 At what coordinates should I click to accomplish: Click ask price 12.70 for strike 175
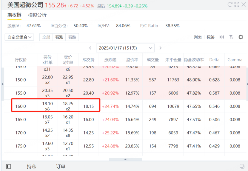pos(68,144)
